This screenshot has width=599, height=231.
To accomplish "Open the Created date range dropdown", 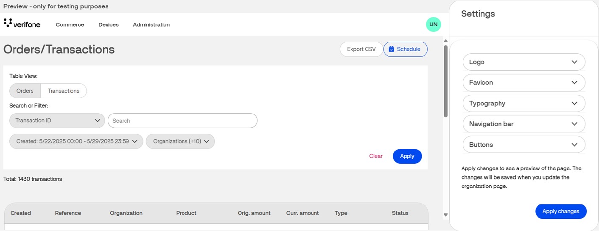I will (x=76, y=141).
